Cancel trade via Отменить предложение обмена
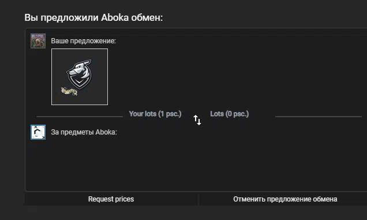 [285, 199]
